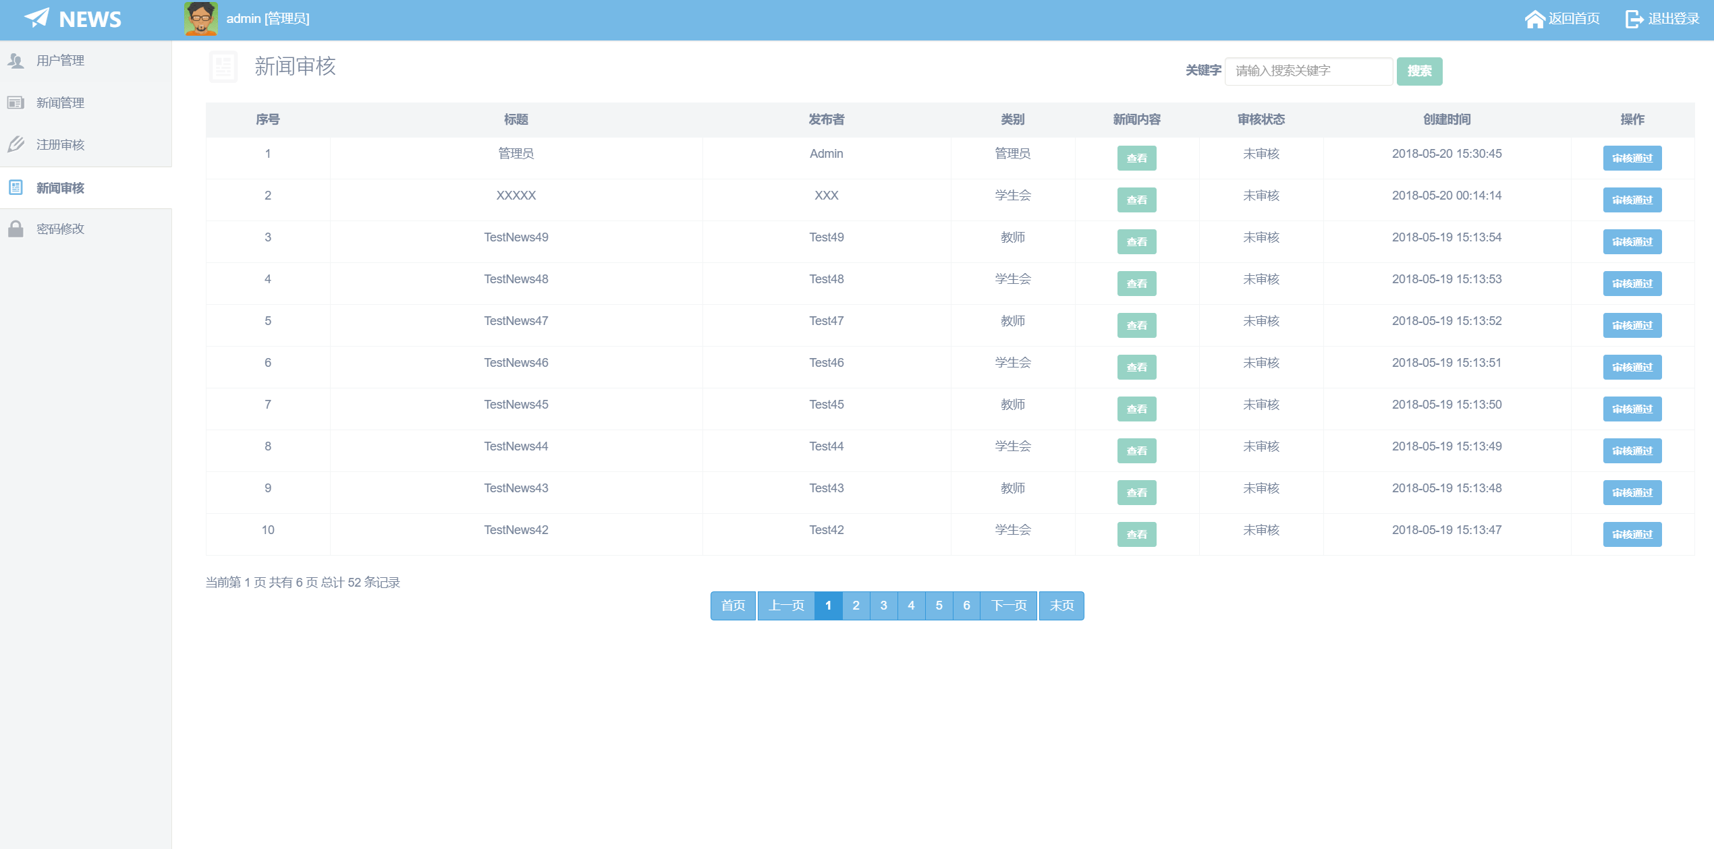Jump to last page with 末页
Screen dimensions: 1714x849
click(x=1061, y=606)
